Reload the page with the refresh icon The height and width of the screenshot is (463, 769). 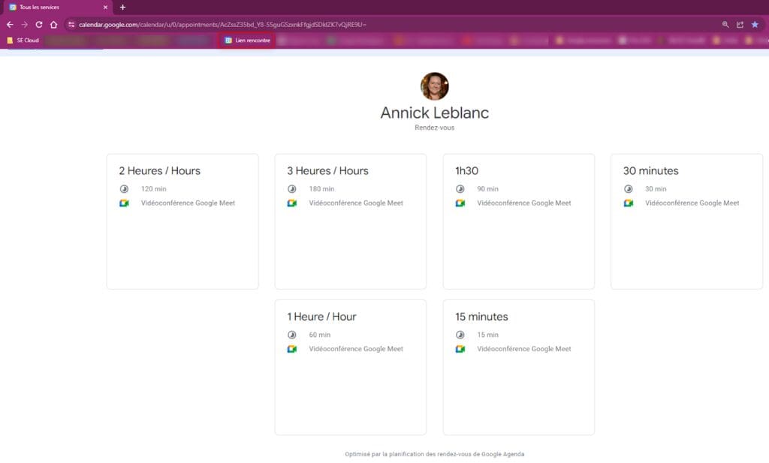[39, 25]
